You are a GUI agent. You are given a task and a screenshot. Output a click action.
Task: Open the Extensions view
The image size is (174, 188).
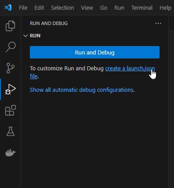click(x=11, y=110)
